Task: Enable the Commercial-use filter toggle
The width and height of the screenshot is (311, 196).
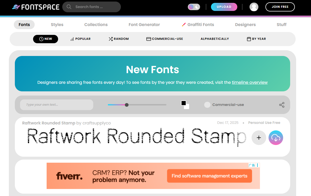Action: [207, 105]
